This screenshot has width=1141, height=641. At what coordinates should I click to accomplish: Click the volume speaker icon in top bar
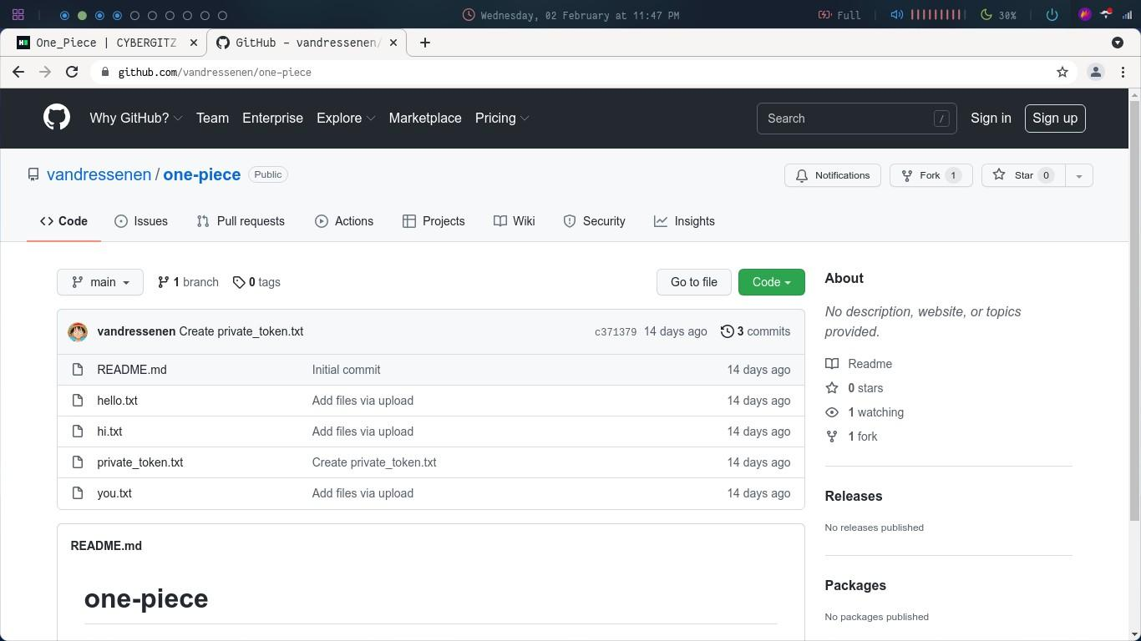click(896, 15)
